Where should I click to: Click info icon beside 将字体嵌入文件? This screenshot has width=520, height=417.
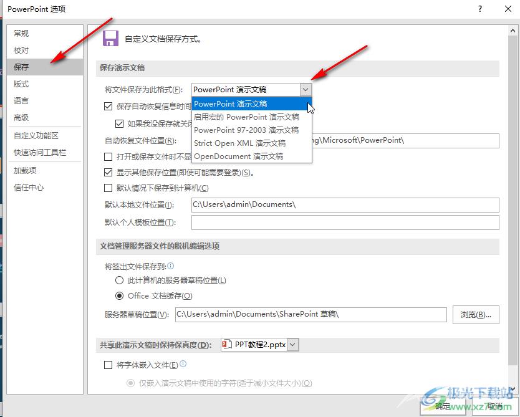(x=183, y=364)
